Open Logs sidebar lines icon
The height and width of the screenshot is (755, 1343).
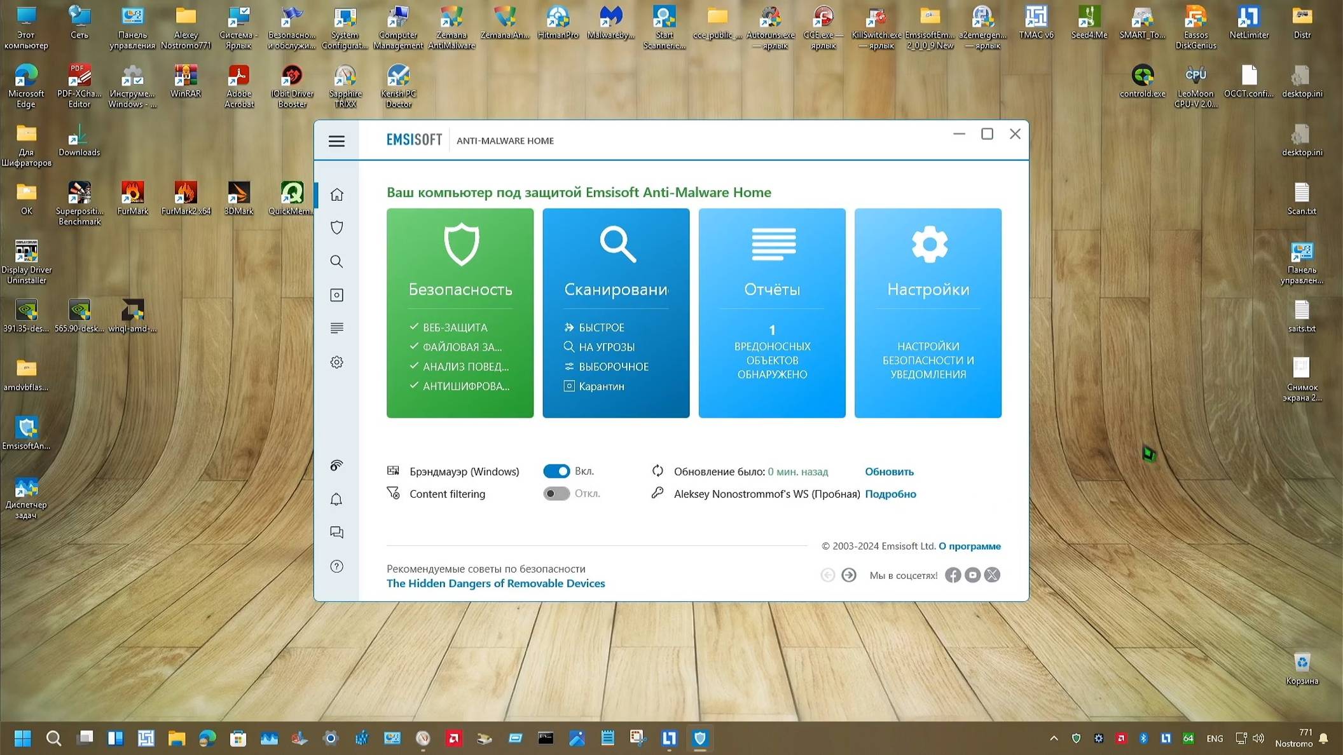(336, 328)
